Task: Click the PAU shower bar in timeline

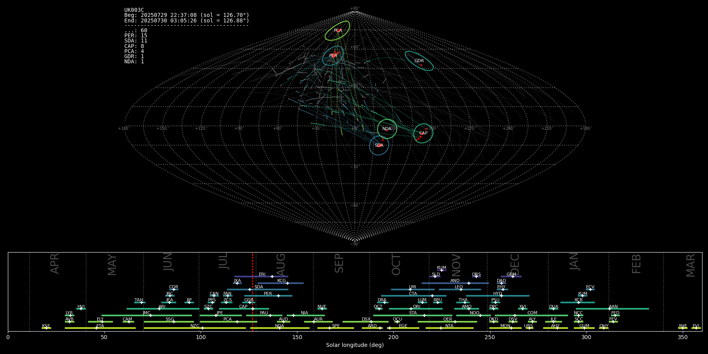Action: click(x=264, y=315)
